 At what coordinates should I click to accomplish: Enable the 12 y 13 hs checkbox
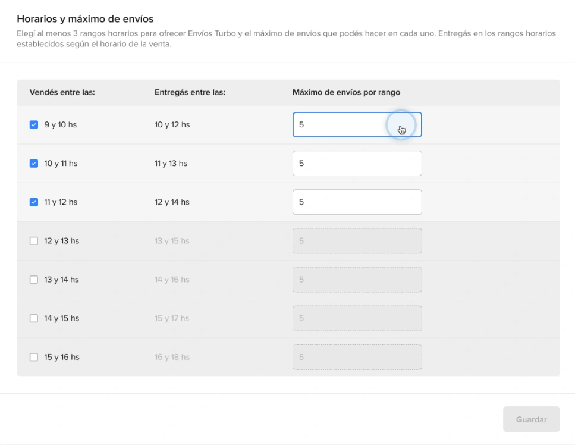point(34,241)
